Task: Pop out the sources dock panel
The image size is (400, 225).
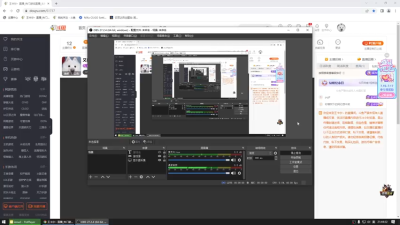Action: coord(164,148)
